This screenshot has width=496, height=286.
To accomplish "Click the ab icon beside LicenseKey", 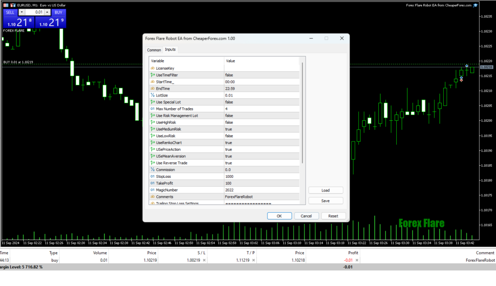I will (153, 68).
